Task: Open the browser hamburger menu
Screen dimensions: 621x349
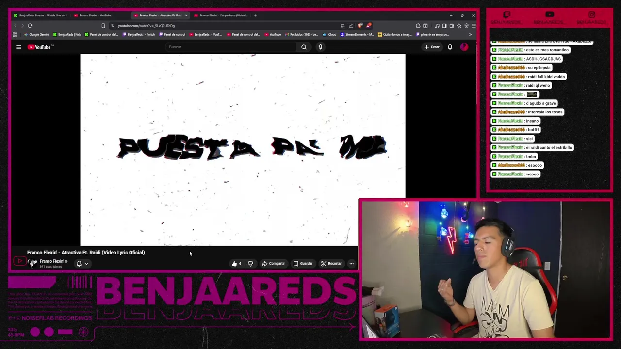Action: pos(474,26)
